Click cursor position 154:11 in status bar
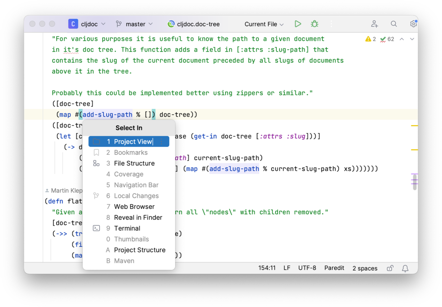Screen dimensions: 442x307 coord(267,268)
